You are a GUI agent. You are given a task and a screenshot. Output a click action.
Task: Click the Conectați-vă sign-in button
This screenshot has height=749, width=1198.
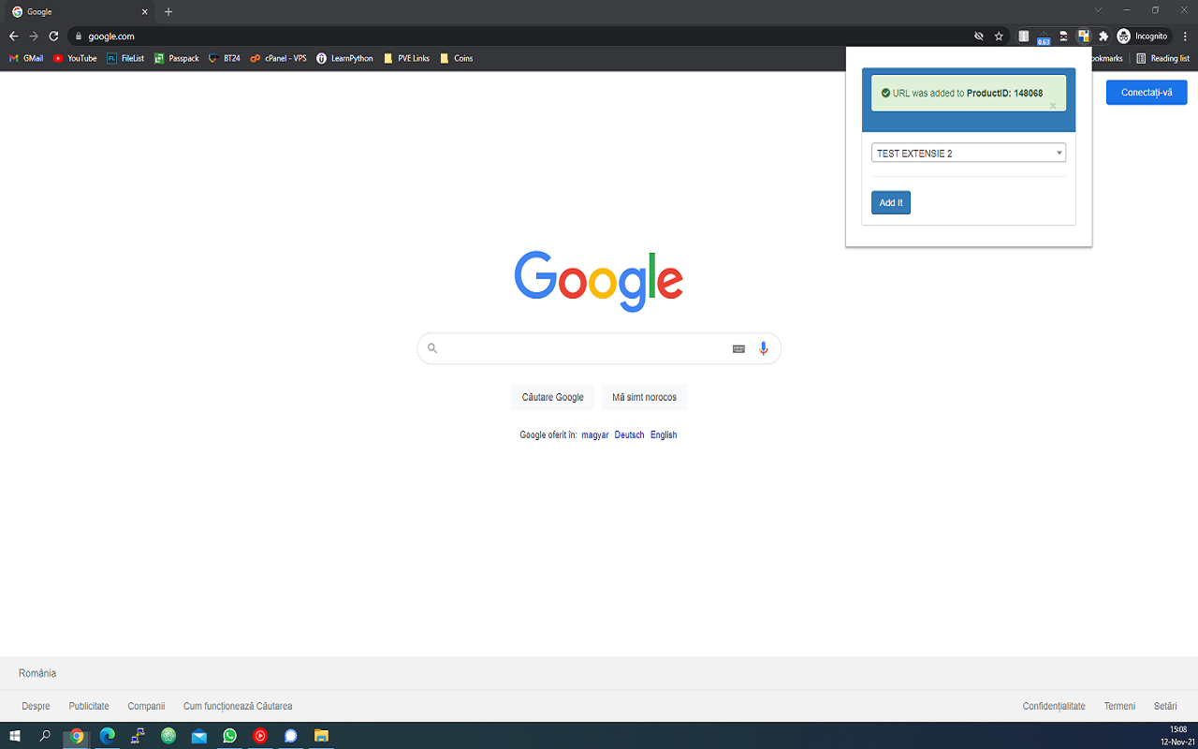click(1147, 92)
